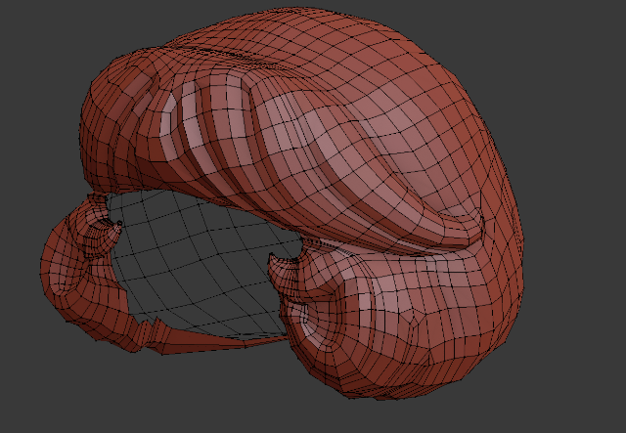The height and width of the screenshot is (433, 626).
Task: Click the dark inner wireframe surface
Action: point(200,263)
